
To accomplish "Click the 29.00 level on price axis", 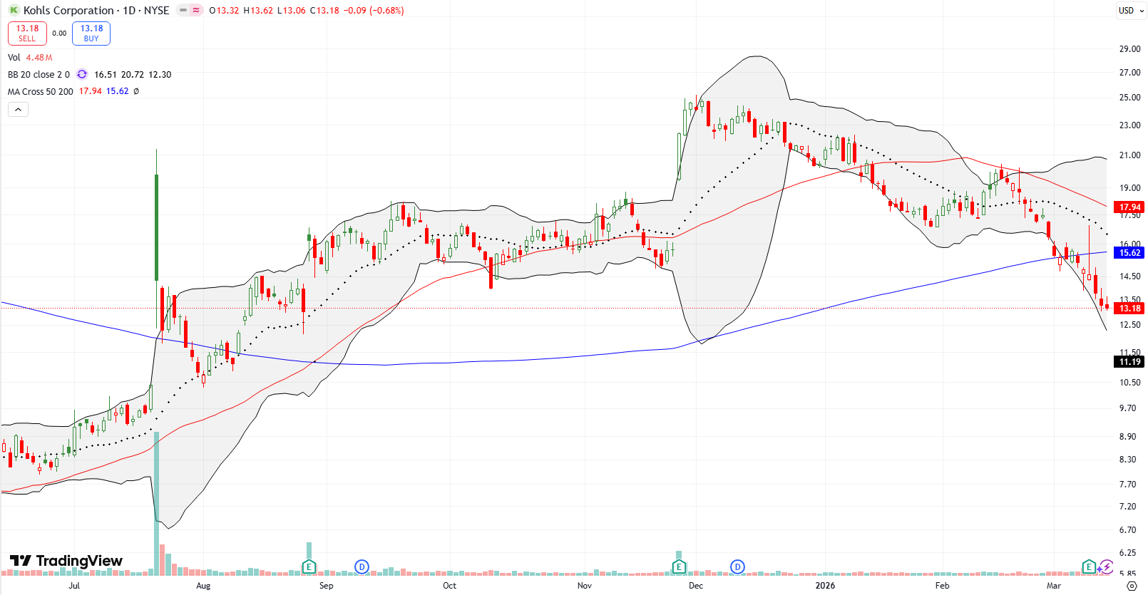I will [x=1129, y=49].
